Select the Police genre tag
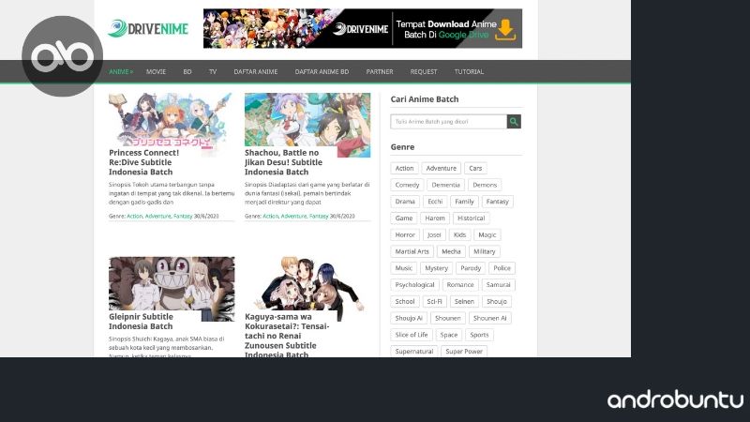This screenshot has height=422, width=750. click(502, 268)
